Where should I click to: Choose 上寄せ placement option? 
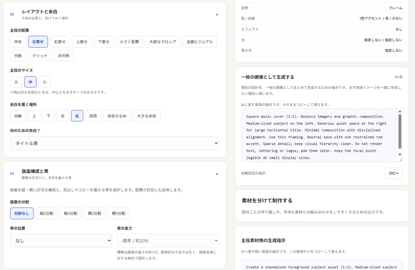(82, 42)
